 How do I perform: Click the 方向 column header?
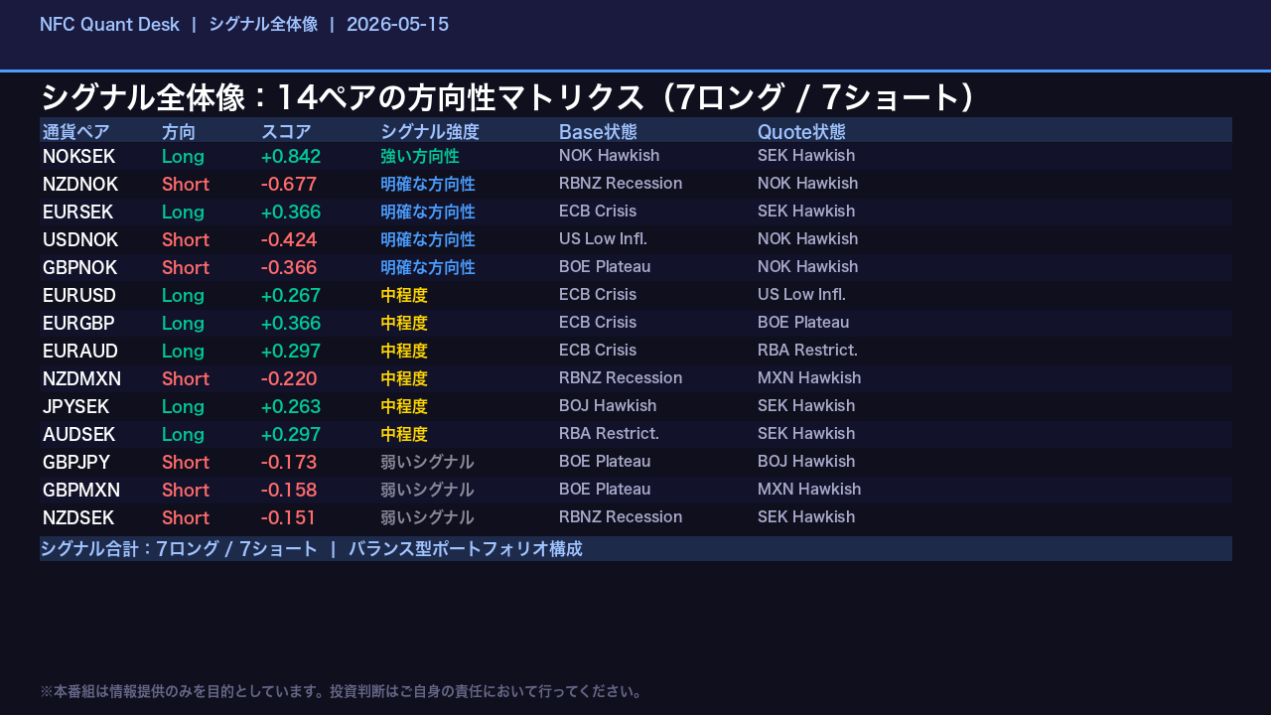coord(179,131)
